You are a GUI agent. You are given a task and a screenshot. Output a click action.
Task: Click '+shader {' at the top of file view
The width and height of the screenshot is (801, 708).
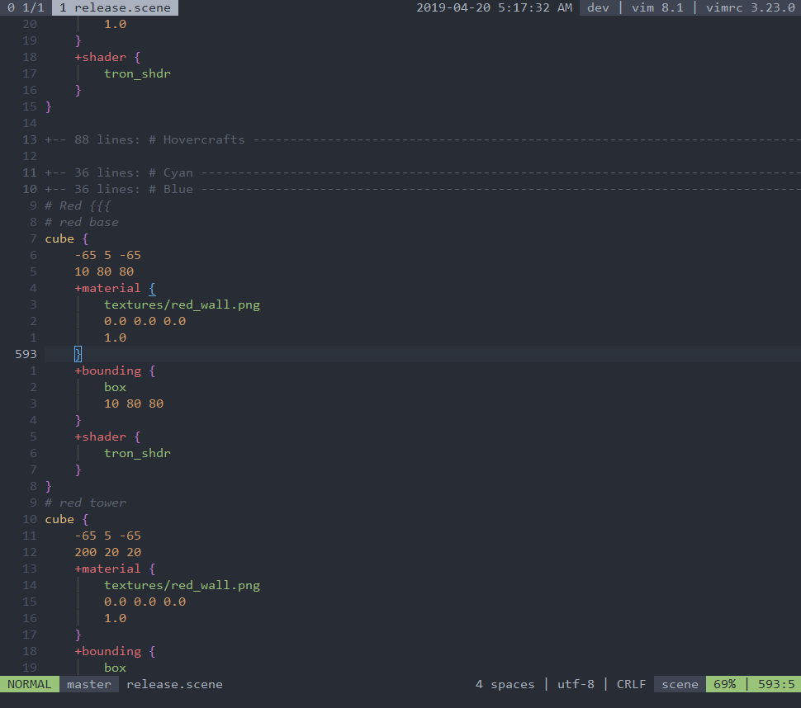[107, 57]
